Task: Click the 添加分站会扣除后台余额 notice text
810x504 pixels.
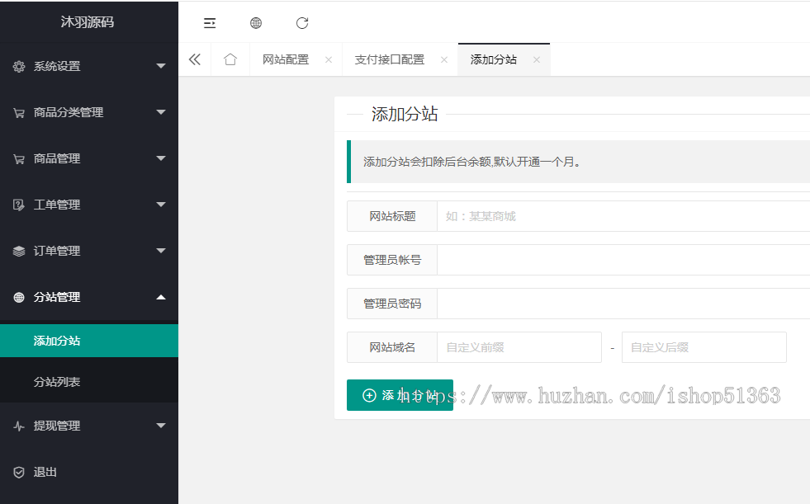Action: coord(472,162)
